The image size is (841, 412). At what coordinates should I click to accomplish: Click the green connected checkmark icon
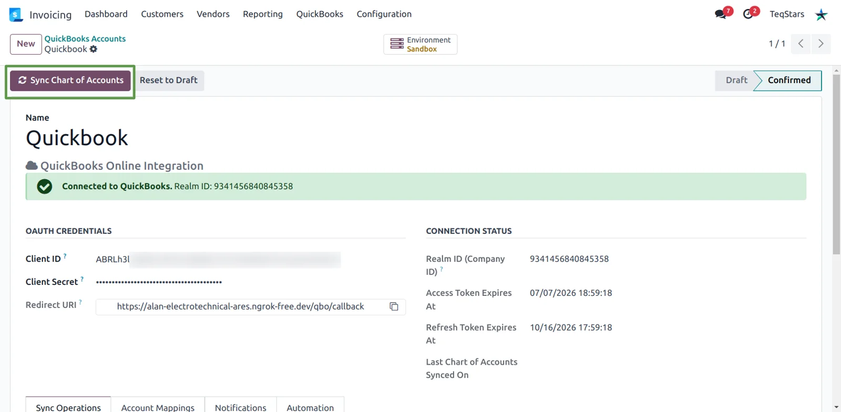tap(45, 187)
